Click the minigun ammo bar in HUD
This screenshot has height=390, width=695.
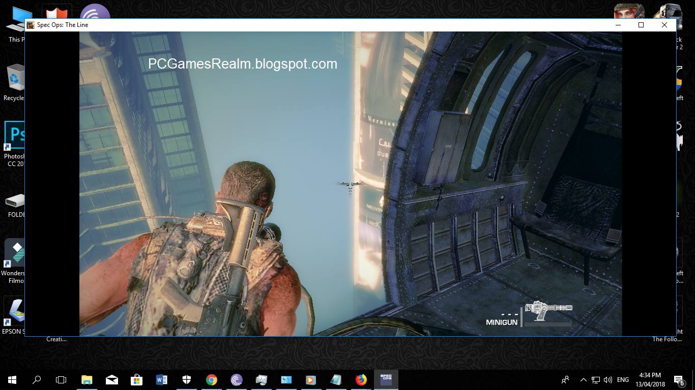(x=547, y=324)
